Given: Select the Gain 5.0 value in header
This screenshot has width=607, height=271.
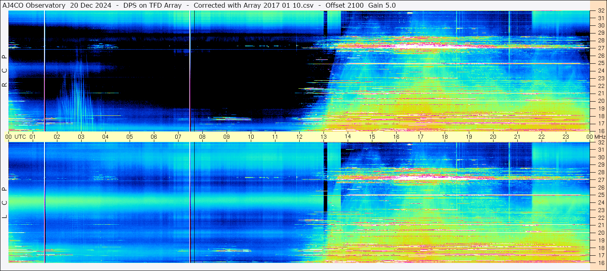Looking at the screenshot, I should coord(382,6).
